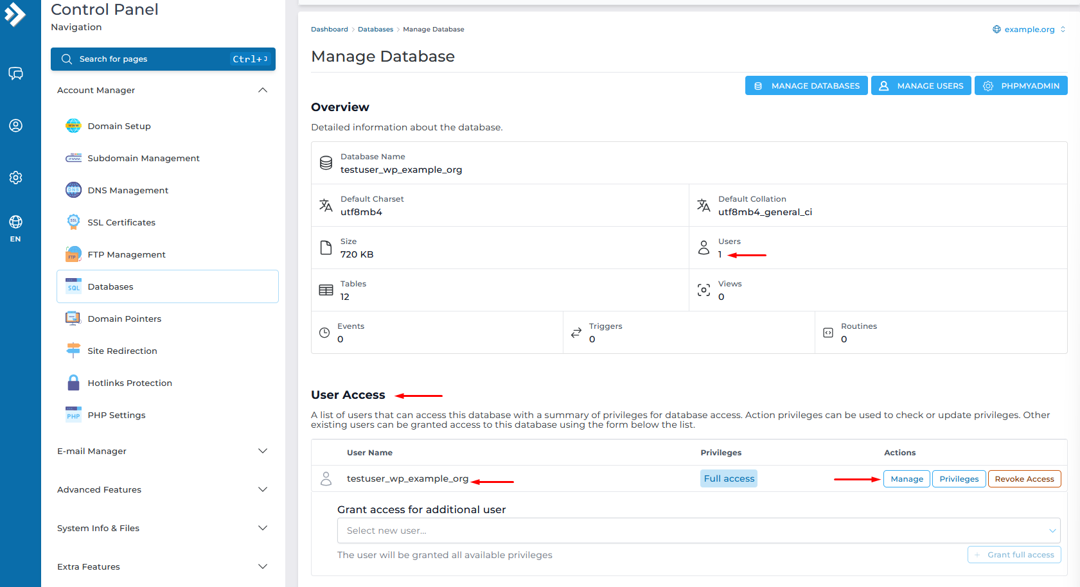This screenshot has height=587, width=1080.
Task: Click the settings gear icon in left rail
Action: (x=15, y=177)
